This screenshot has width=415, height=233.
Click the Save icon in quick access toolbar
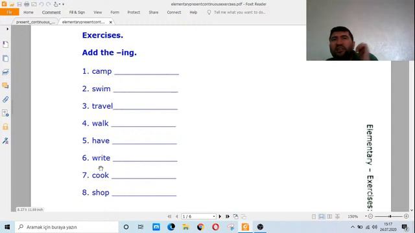click(x=19, y=5)
